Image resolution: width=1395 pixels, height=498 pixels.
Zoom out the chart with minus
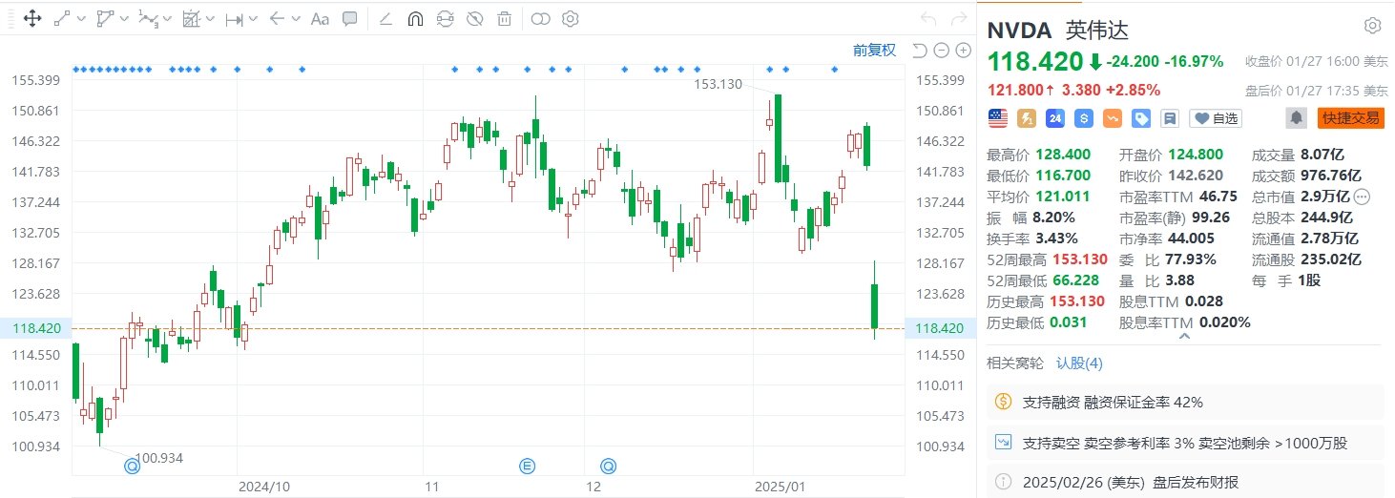click(941, 51)
